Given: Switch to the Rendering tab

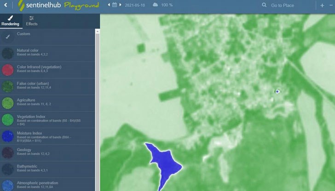Looking at the screenshot, I should 10,21.
